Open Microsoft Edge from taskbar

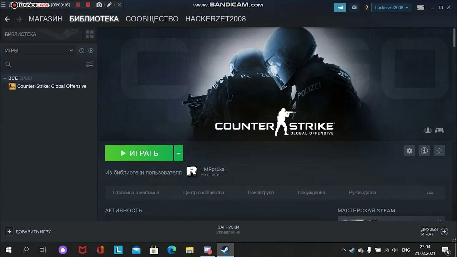pyautogui.click(x=172, y=250)
